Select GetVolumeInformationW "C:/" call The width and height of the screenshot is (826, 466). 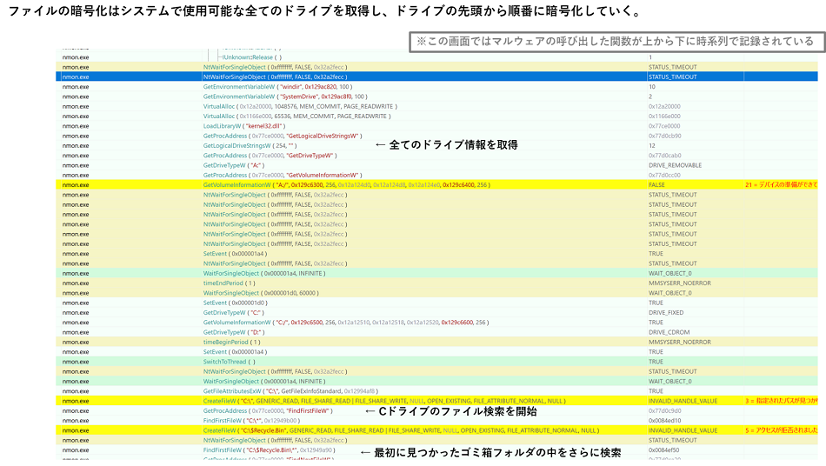click(x=346, y=323)
